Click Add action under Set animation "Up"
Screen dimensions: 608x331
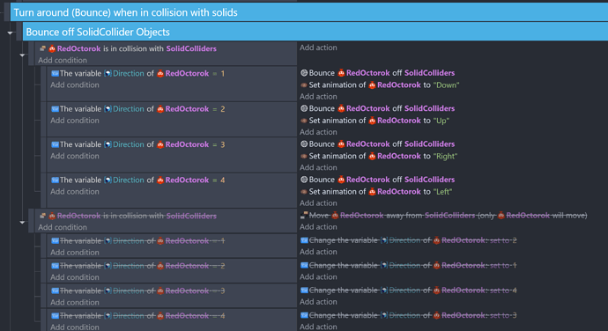pos(318,132)
